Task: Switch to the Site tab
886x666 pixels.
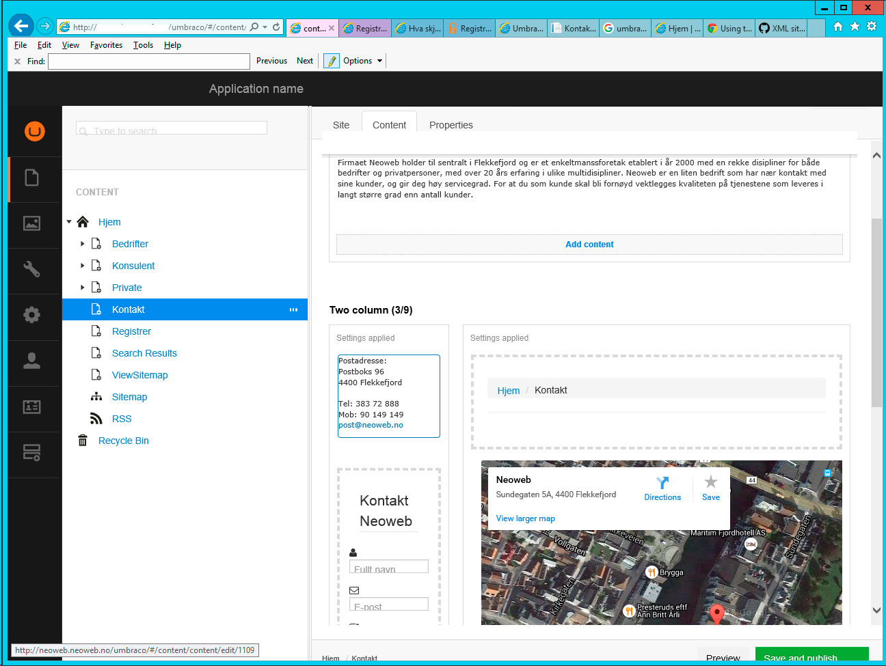Action: pos(341,125)
